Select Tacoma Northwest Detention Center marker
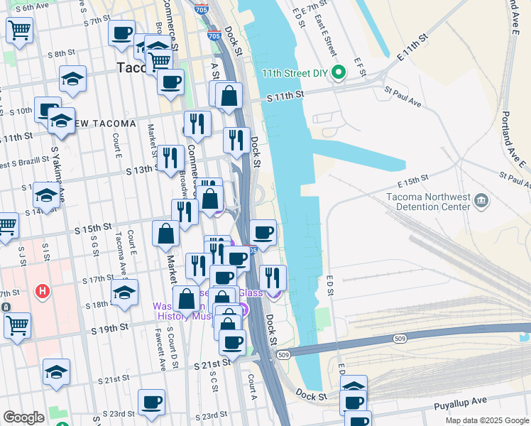 481,201
